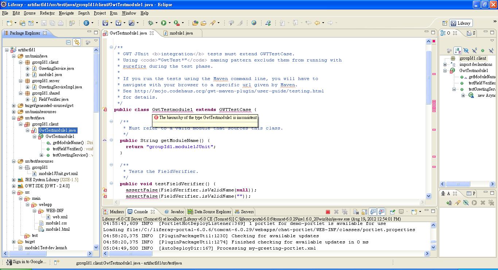Close the GwtTestmodule1.java editor tab
Screen dimensions: 498x270
click(152, 33)
